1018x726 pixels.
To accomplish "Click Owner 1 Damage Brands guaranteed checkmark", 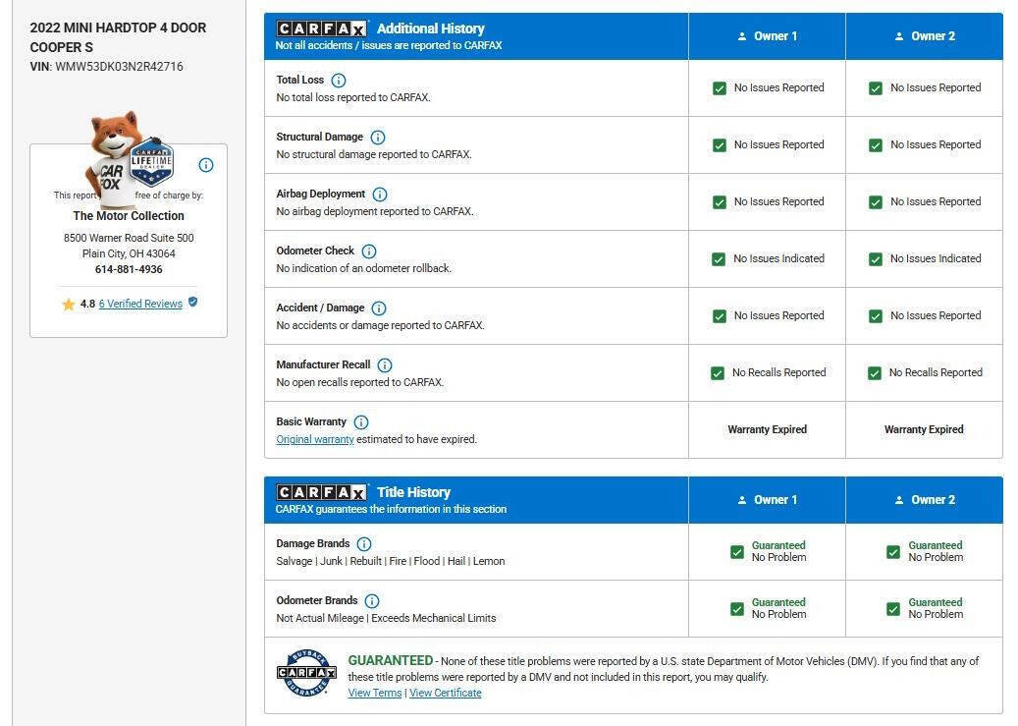I will pyautogui.click(x=737, y=552).
